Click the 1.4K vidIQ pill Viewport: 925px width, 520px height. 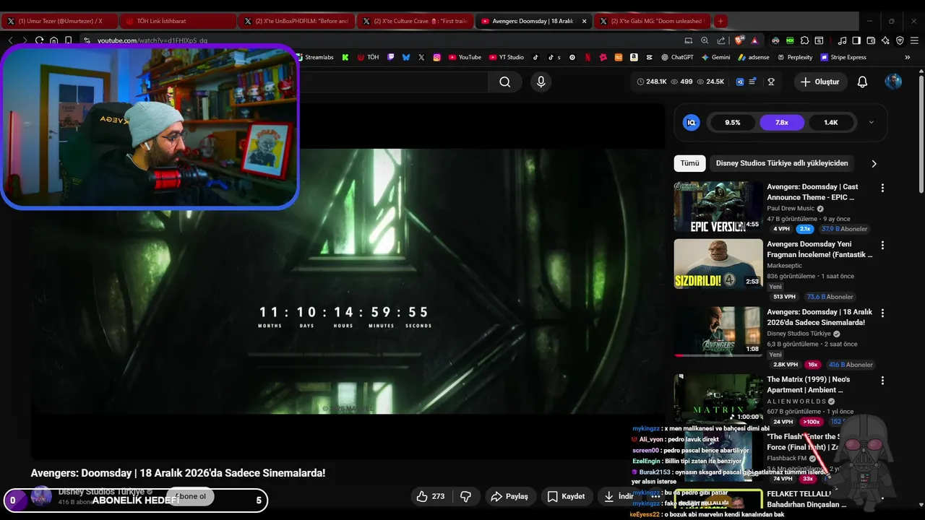click(x=831, y=123)
